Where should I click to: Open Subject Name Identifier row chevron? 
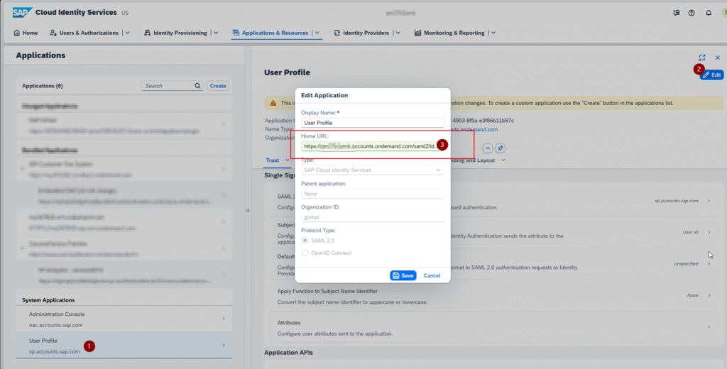[x=709, y=232]
